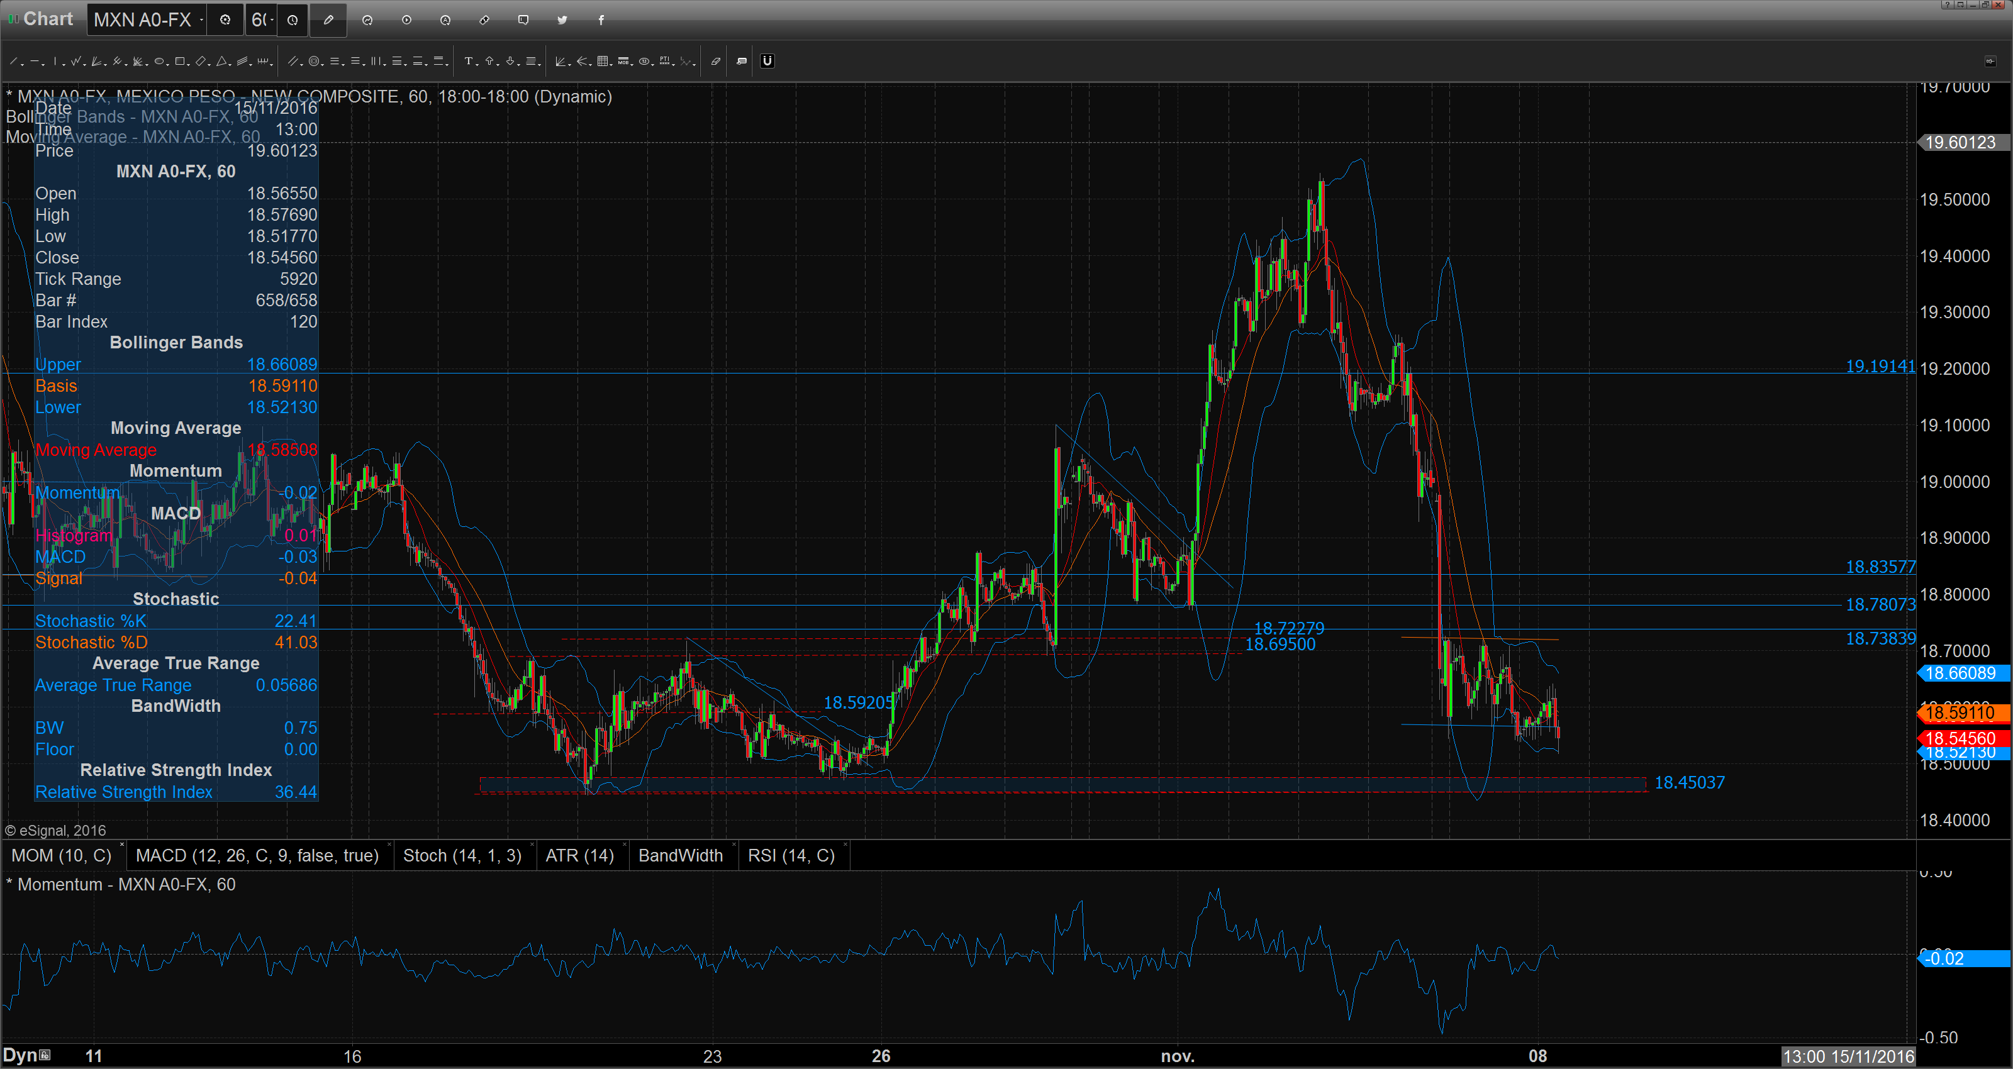The image size is (2013, 1069).
Task: Share chart via Twitter icon
Action: click(562, 19)
